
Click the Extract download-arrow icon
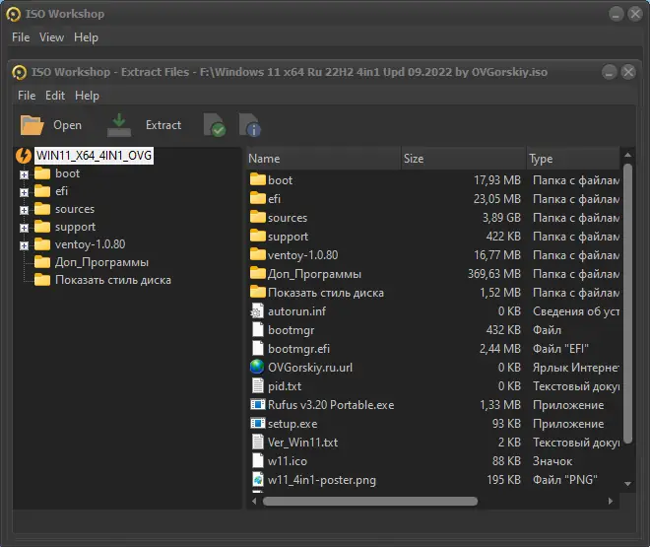(x=119, y=125)
